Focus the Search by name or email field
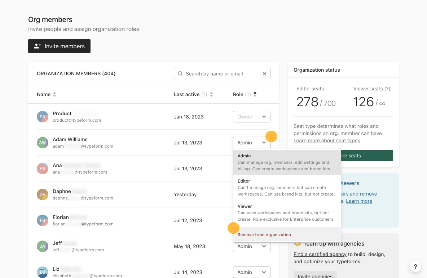 point(222,74)
